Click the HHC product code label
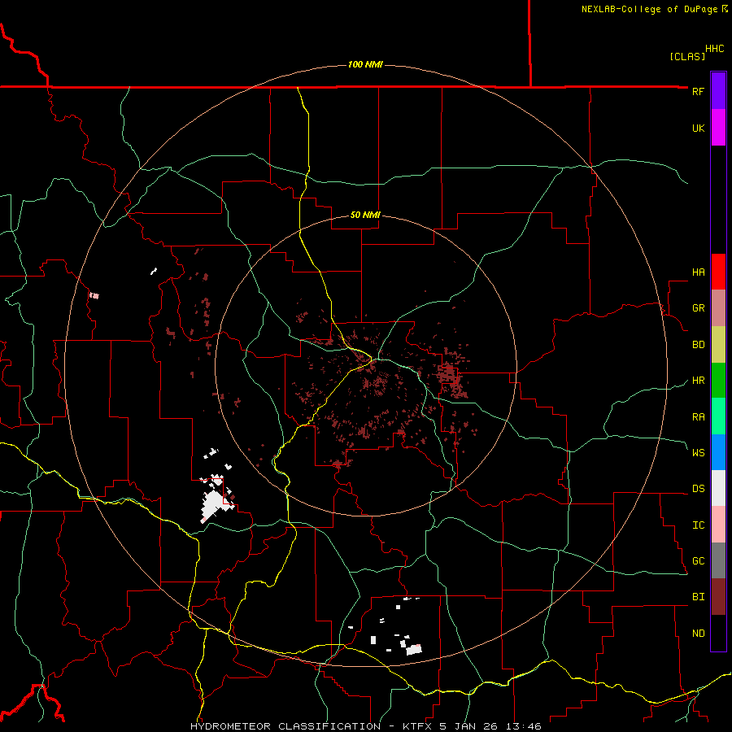This screenshot has width=732, height=732. point(715,49)
